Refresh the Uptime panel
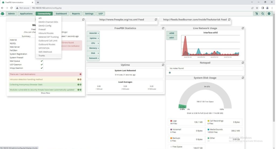Viewport: 276px width, 149px height. click(x=163, y=65)
